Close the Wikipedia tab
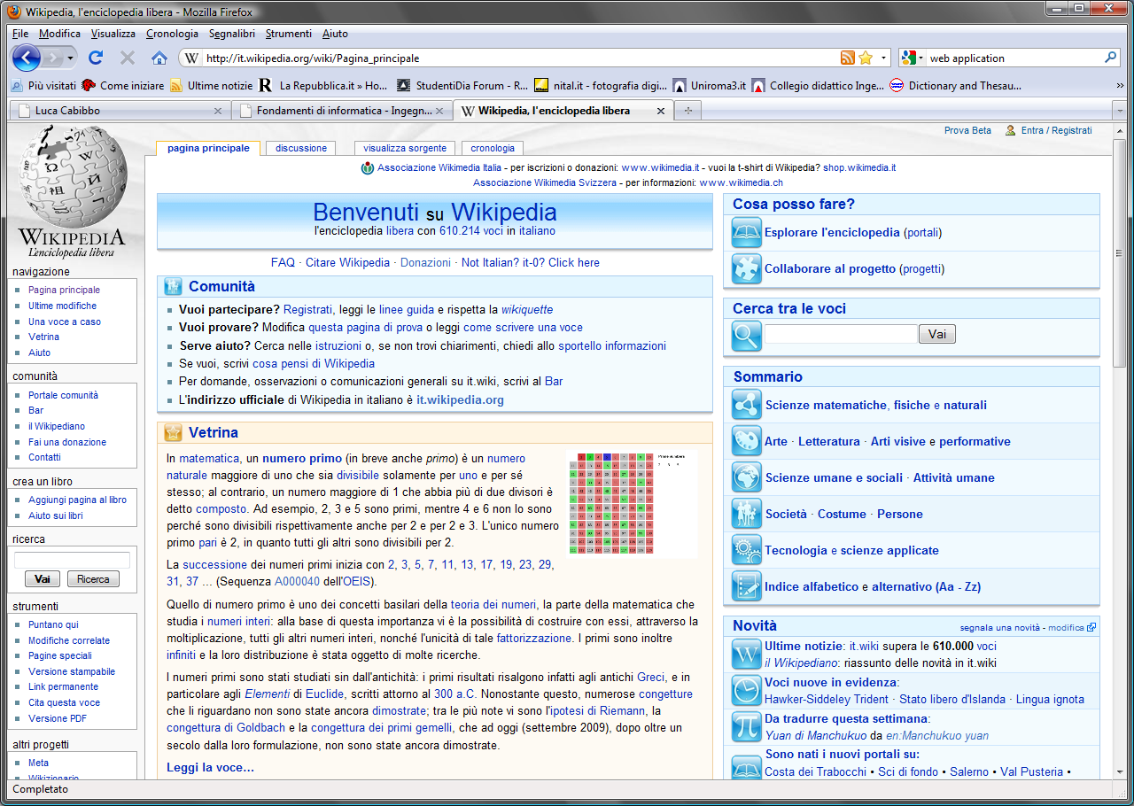The height and width of the screenshot is (806, 1134). coord(660,111)
